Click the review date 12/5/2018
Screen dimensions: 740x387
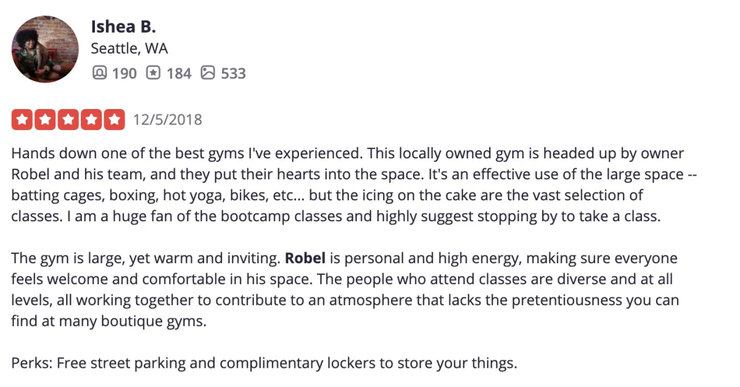[168, 120]
